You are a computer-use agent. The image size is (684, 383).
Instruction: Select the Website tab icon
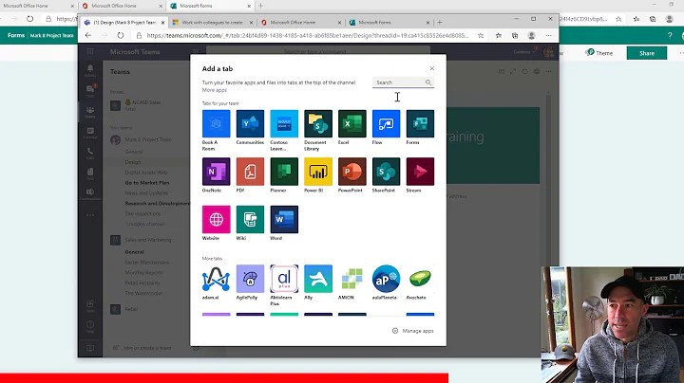coord(216,219)
